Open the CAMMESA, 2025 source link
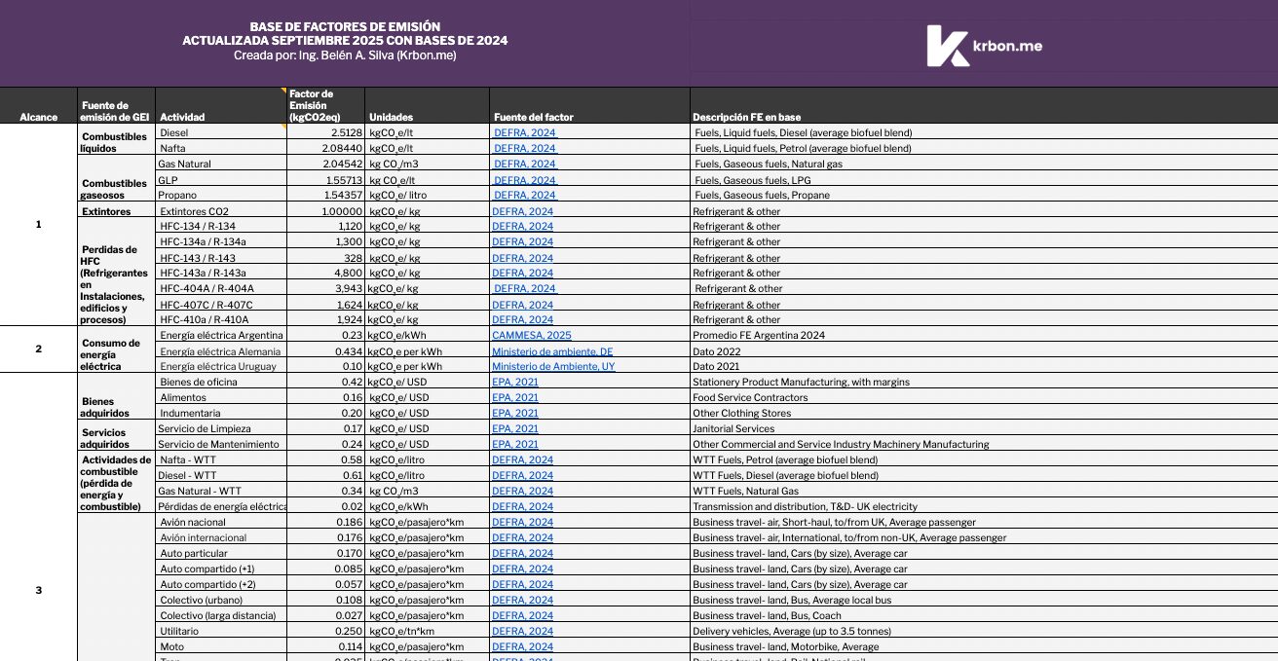The height and width of the screenshot is (661, 1278). coord(531,335)
